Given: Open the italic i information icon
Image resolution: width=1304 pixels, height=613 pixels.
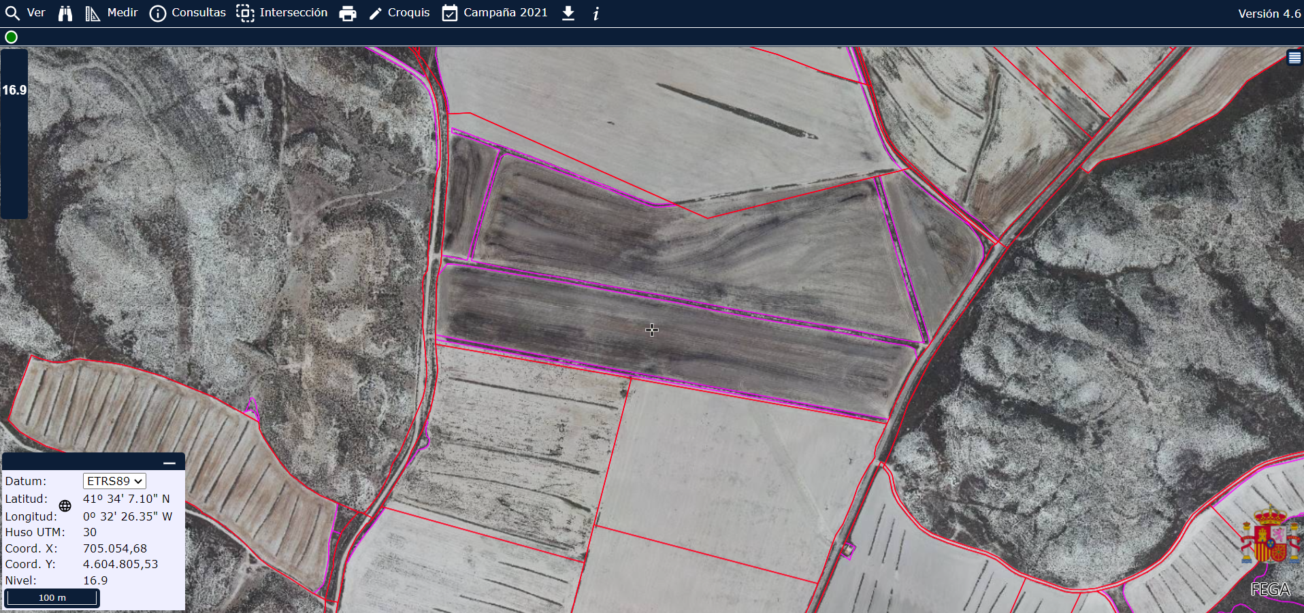Looking at the screenshot, I should 596,13.
